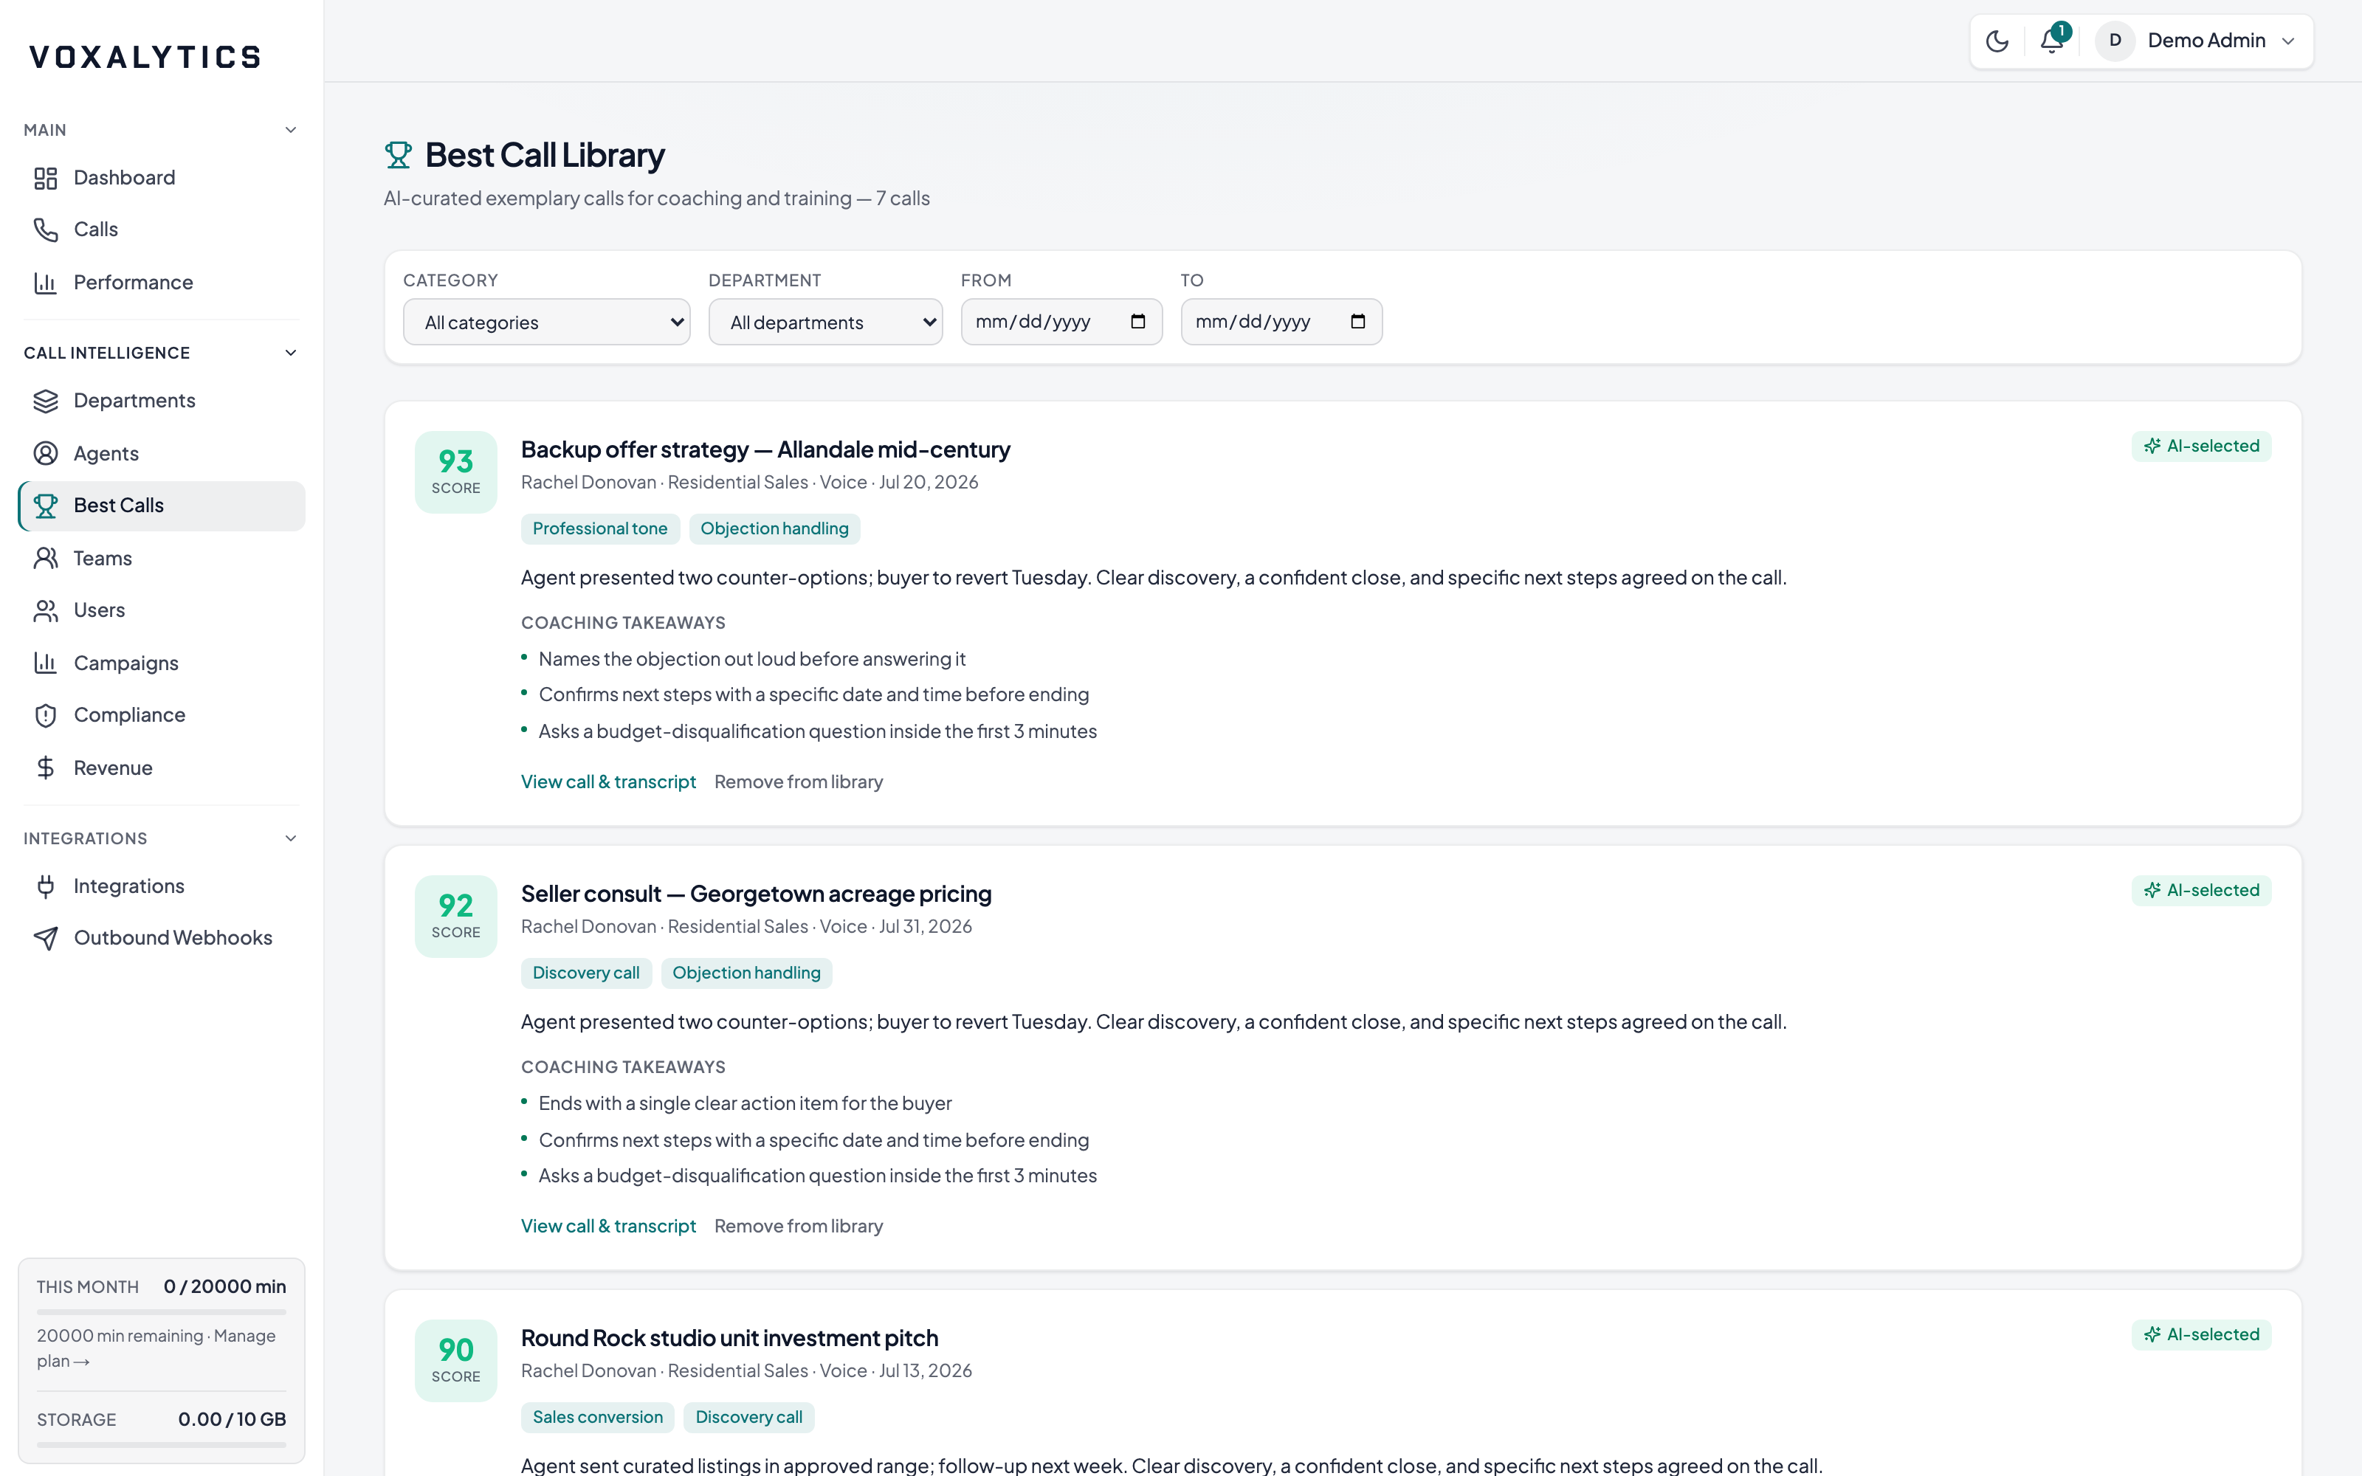Expand the Demo Admin account chevron
This screenshot has height=1476, width=2362.
point(2288,41)
